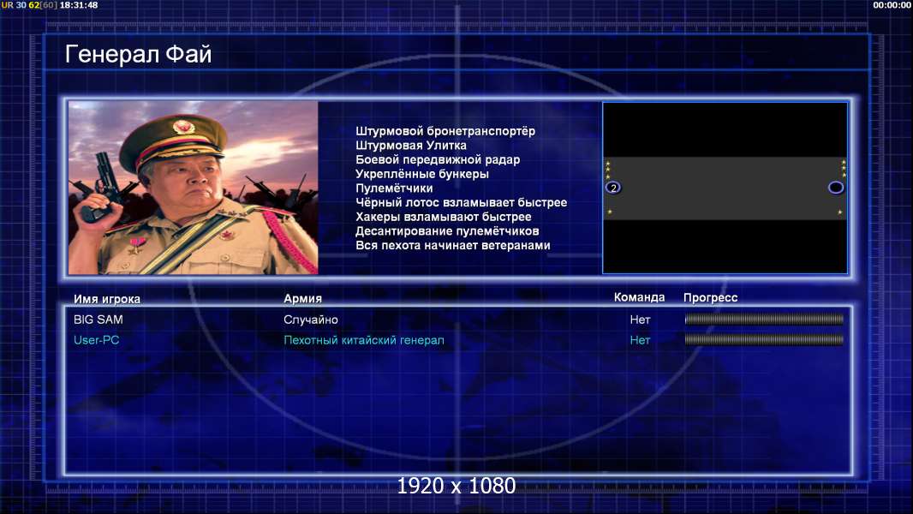Click the "Имя игрока" column header
913x514 pixels.
[107, 299]
